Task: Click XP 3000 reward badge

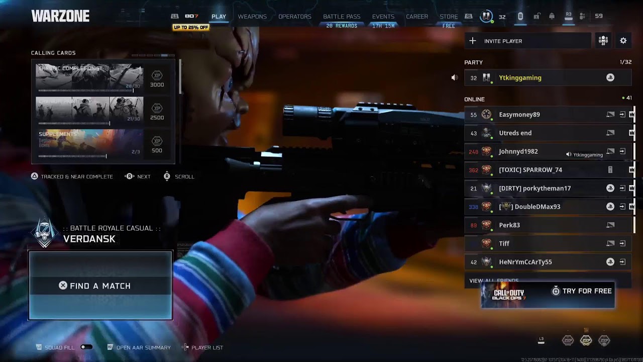Action: tap(157, 79)
